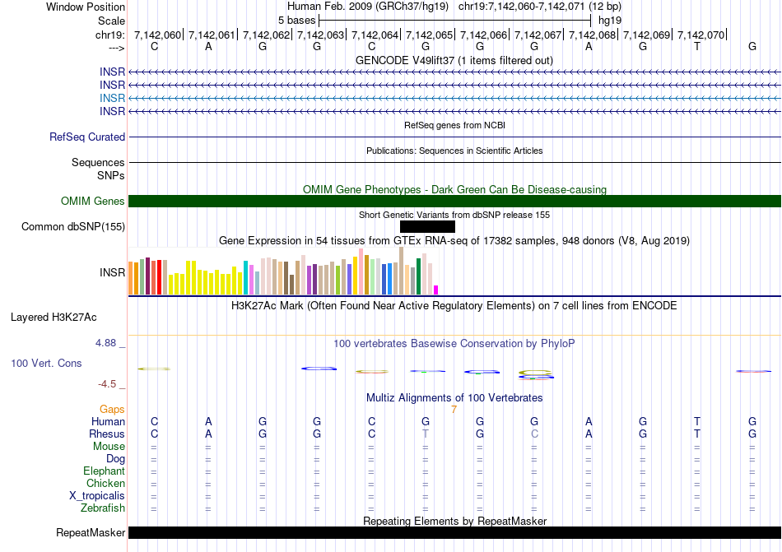Select the Common dbSNP(155) track label
Image resolution: width=782 pixels, height=552 pixels.
click(x=73, y=227)
